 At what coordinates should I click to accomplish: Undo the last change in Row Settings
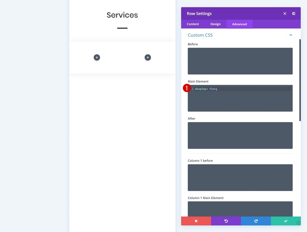[226, 221]
